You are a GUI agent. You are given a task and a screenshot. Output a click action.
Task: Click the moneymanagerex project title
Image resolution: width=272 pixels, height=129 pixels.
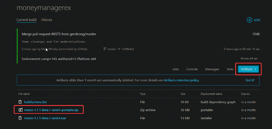pos(44,8)
